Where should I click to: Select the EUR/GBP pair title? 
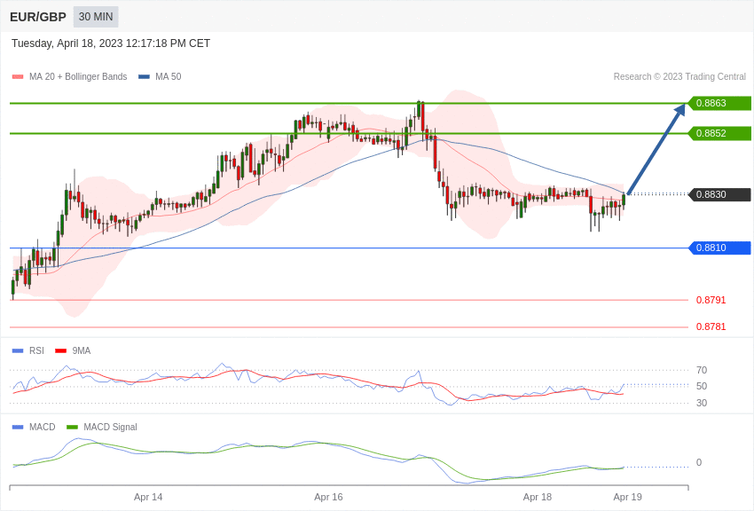point(38,17)
